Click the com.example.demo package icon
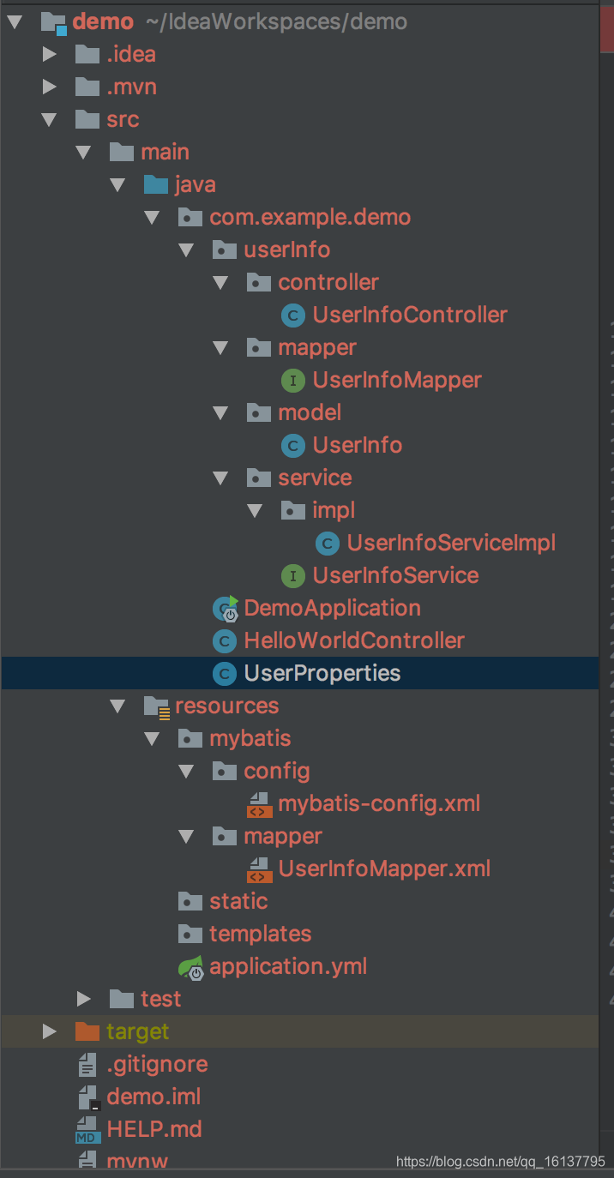 190,217
